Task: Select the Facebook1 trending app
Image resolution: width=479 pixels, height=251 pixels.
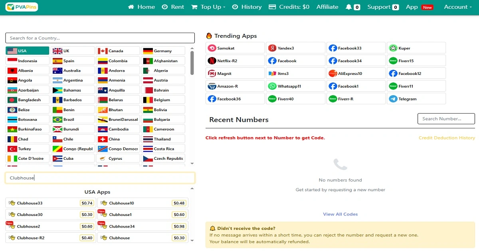Action: 356,86
